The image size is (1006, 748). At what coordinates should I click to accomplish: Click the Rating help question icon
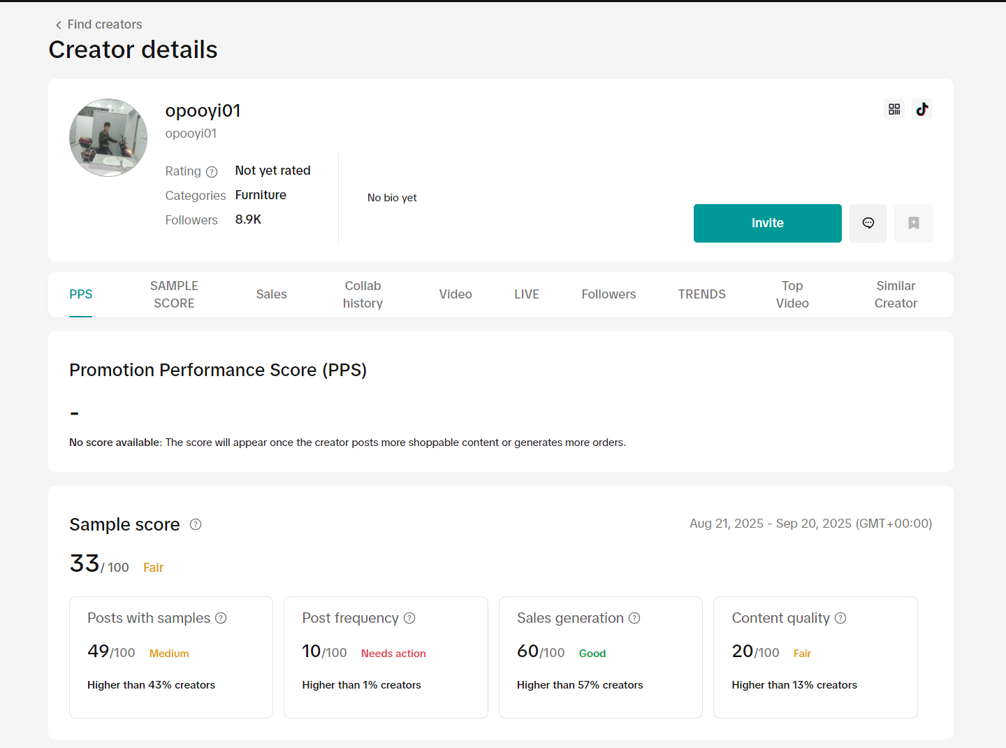(x=212, y=172)
